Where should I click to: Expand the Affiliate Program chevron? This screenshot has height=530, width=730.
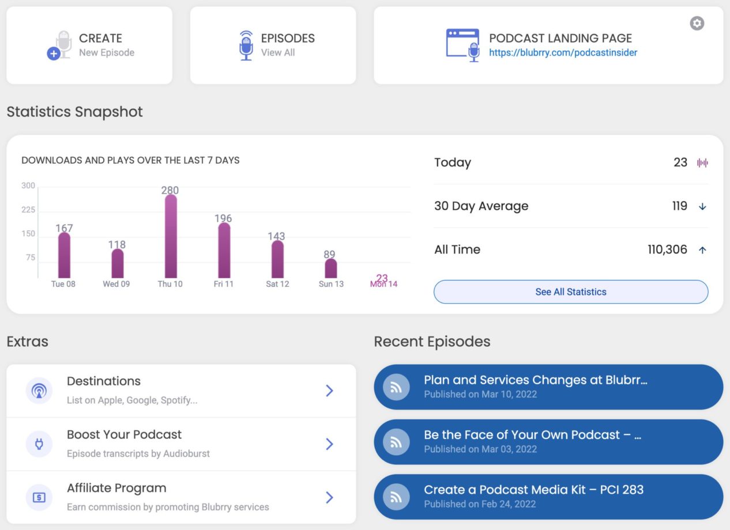pyautogui.click(x=329, y=497)
